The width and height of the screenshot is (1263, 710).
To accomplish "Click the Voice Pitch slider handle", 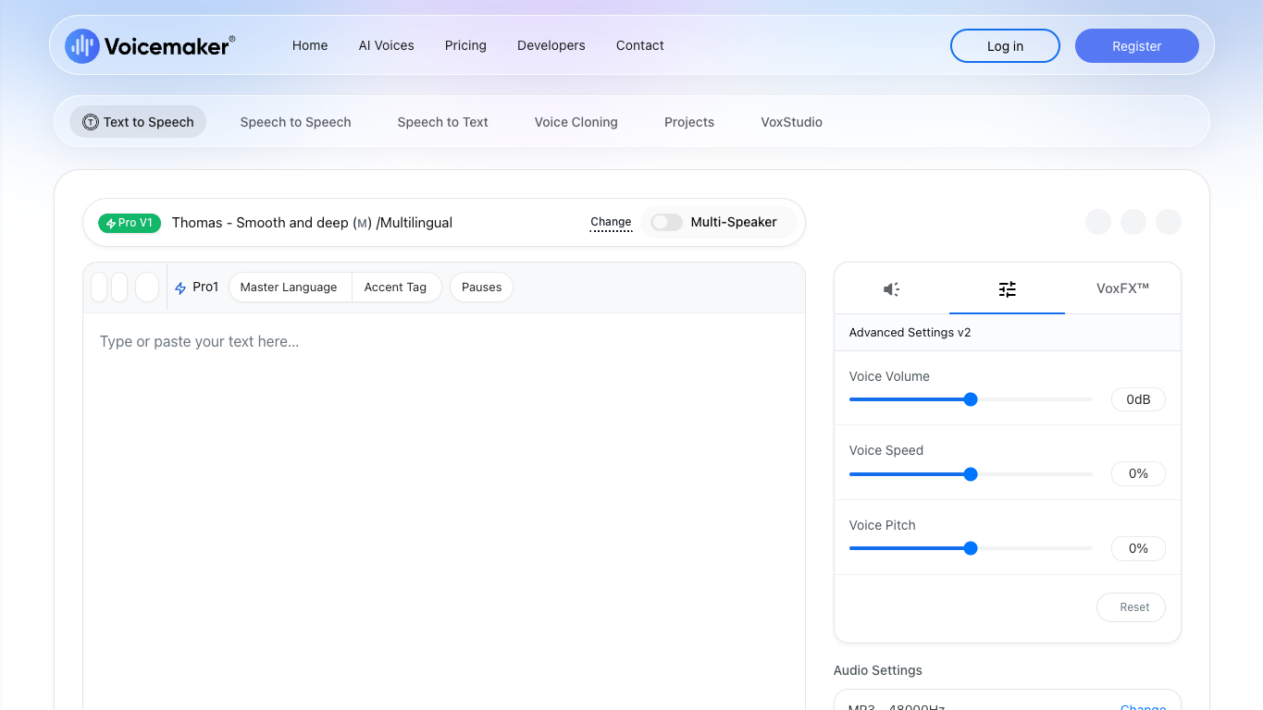I will 971,548.
